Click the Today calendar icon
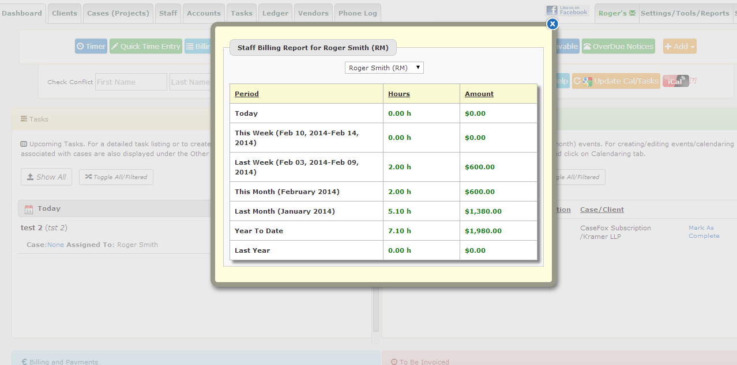The height and width of the screenshot is (365, 737). (x=29, y=208)
